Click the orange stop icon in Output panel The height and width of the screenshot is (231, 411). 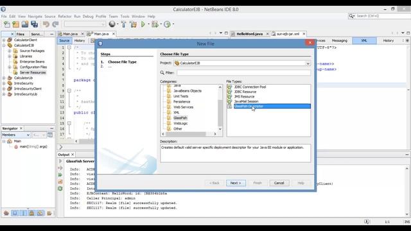pyautogui.click(x=60, y=182)
